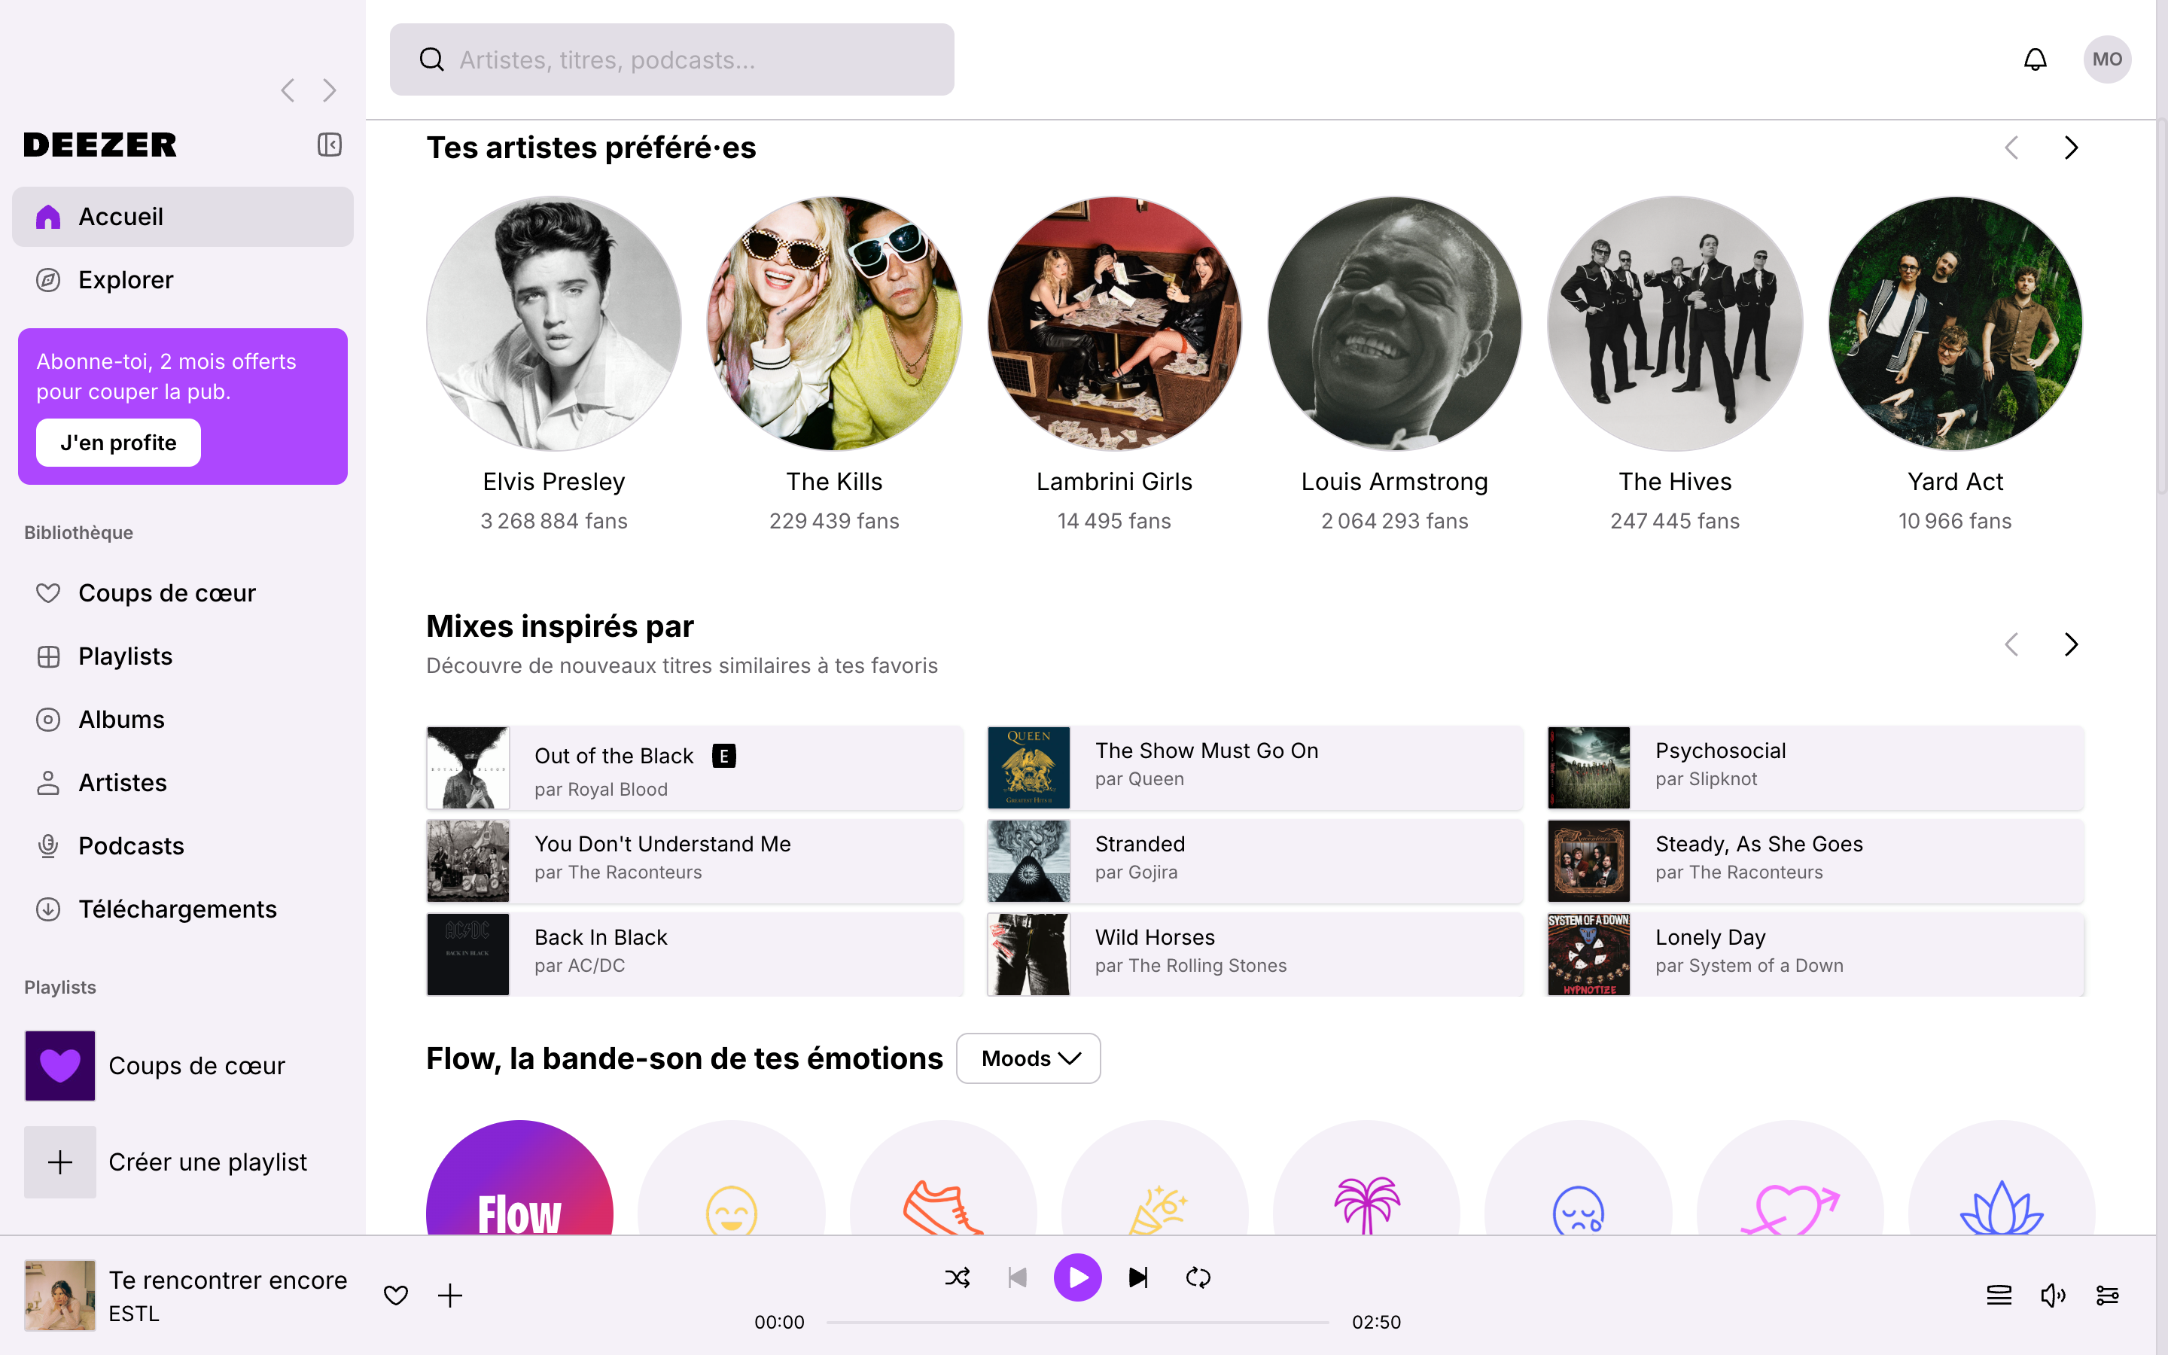The height and width of the screenshot is (1355, 2168).
Task: Choose the lotus flower mood
Action: [2002, 1178]
